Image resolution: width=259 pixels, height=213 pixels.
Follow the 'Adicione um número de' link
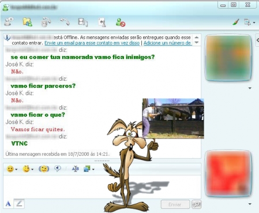pos(167,43)
